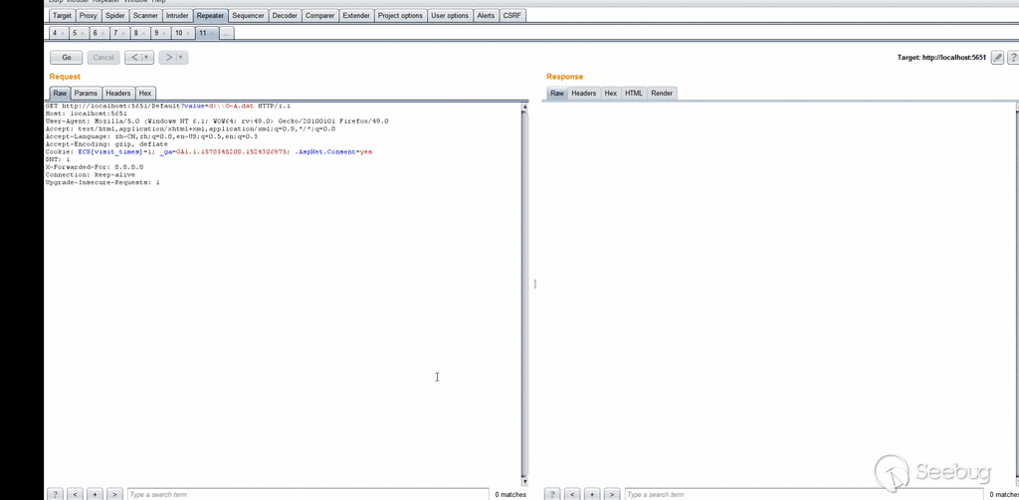1019x500 pixels.
Task: Open the Decoder tool tab
Action: [285, 16]
